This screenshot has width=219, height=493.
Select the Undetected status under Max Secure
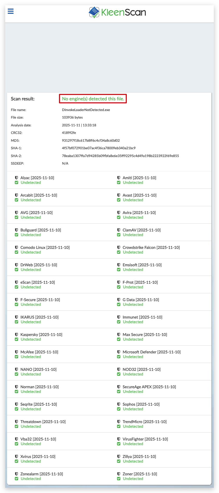tap(133, 339)
